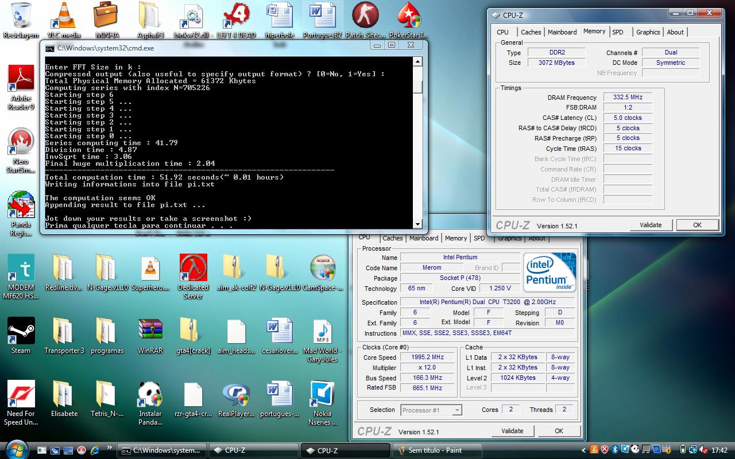The image size is (735, 459).
Task: Open Redline.dv folder icon
Action: pyautogui.click(x=64, y=272)
